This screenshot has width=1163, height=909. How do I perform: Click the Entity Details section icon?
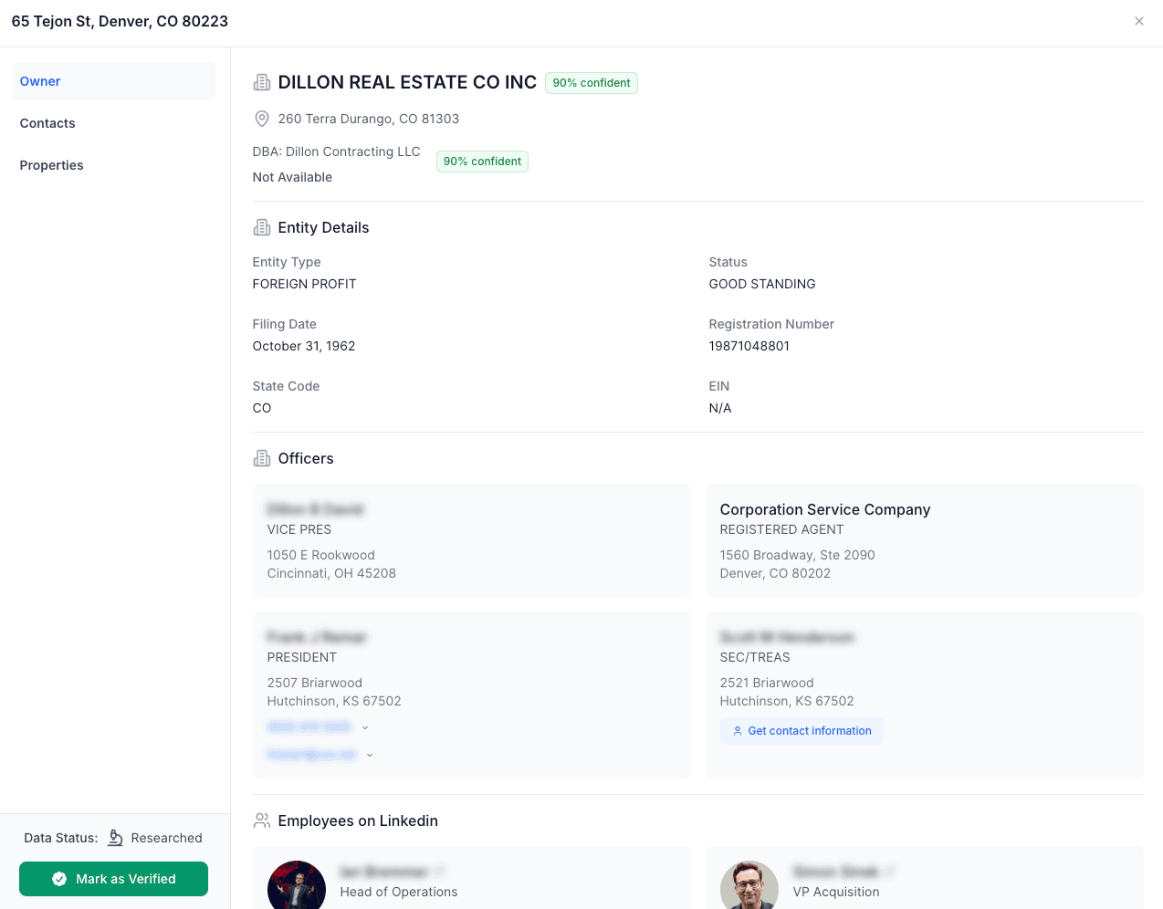pos(262,226)
